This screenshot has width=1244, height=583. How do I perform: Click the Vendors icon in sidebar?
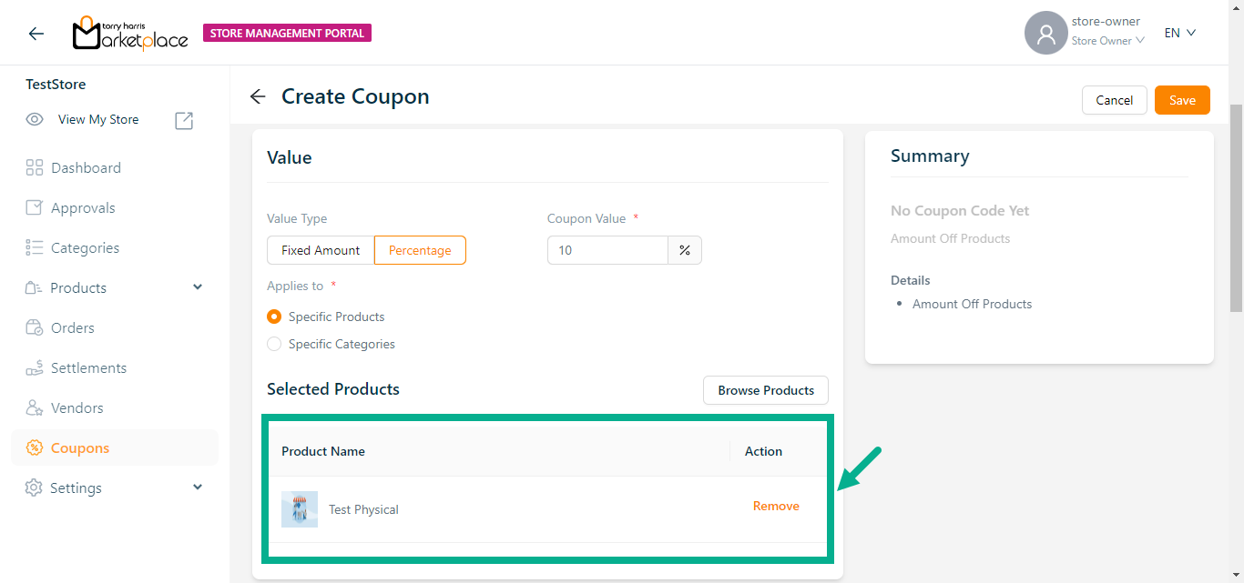[x=35, y=407]
